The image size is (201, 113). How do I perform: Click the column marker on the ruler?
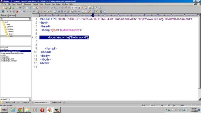(93, 15)
